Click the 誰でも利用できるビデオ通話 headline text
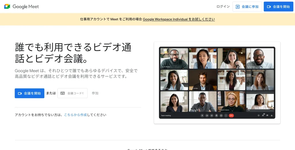295x150 pixels. 73,53
